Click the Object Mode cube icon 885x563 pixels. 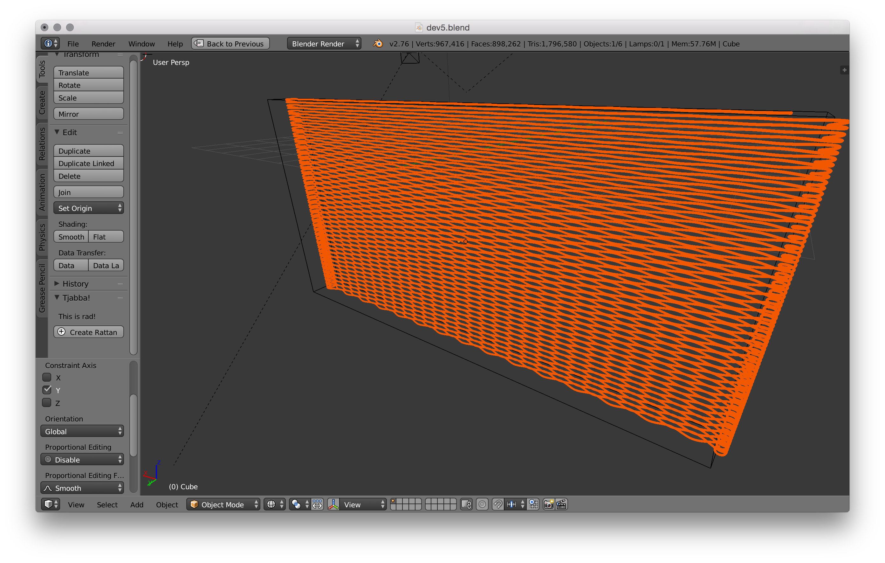click(194, 504)
